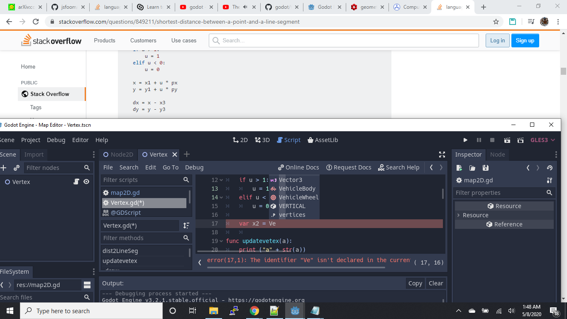Open Inspector object history icon
The height and width of the screenshot is (319, 567).
[x=550, y=168]
